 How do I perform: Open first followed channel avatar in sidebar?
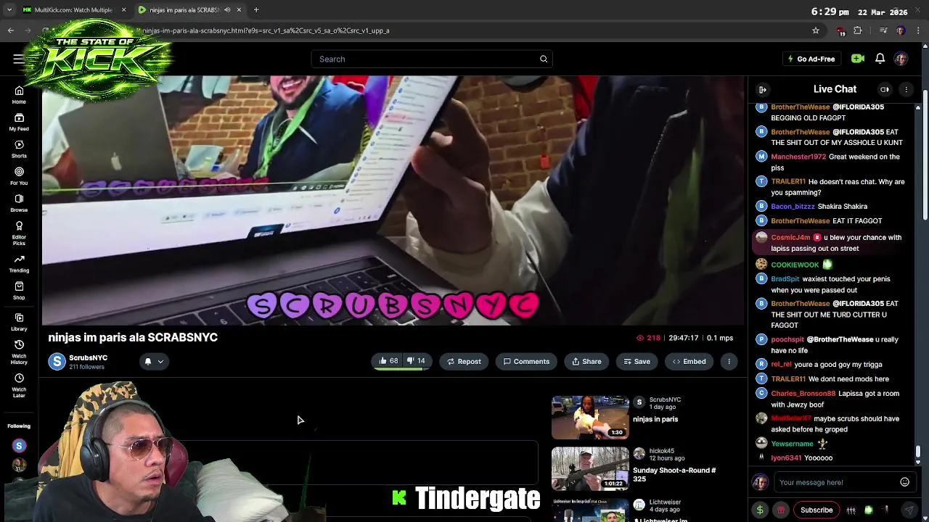tap(19, 446)
